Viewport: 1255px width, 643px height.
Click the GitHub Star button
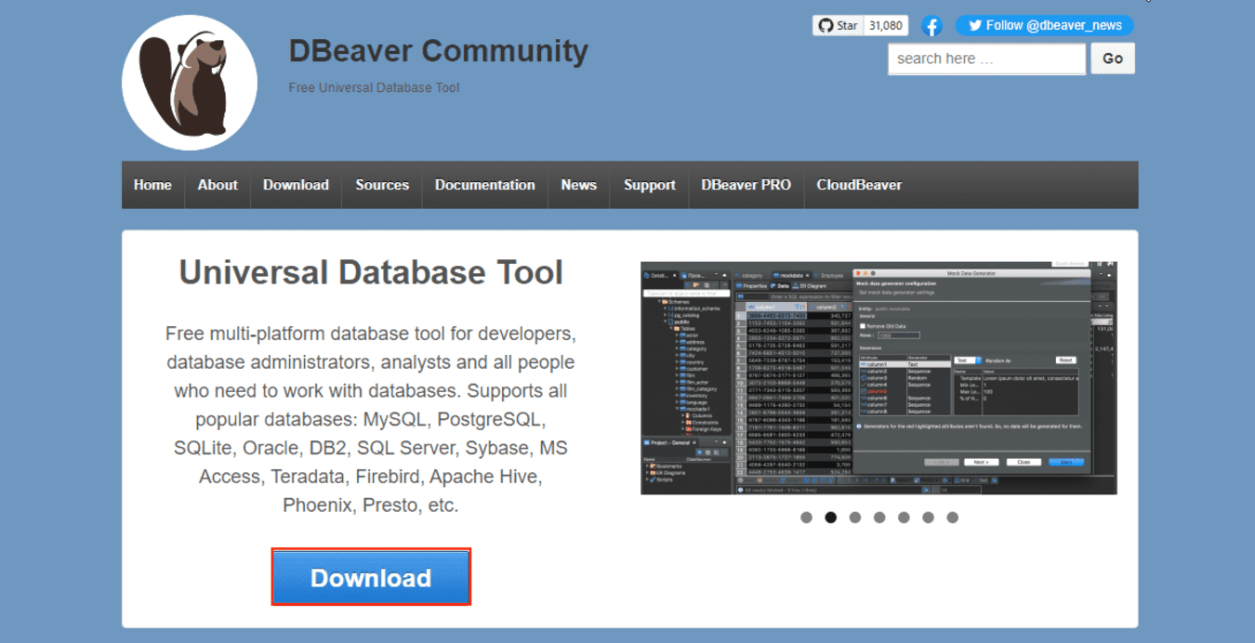point(837,26)
